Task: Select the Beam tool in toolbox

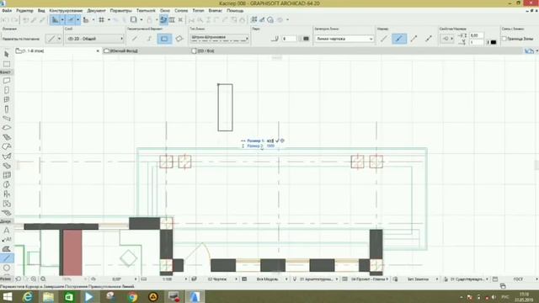Action: click(7, 119)
